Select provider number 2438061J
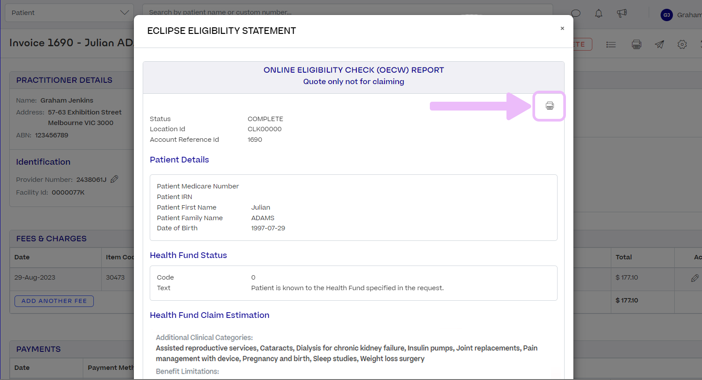The height and width of the screenshot is (380, 702). (x=92, y=180)
